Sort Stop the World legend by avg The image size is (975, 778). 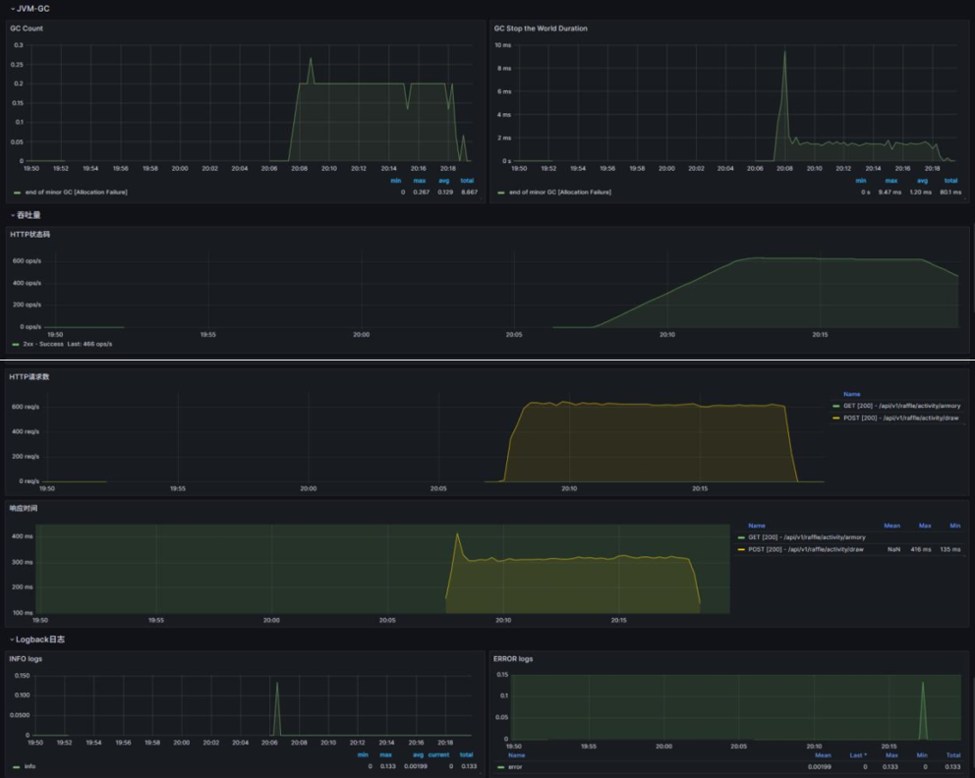pos(922,181)
